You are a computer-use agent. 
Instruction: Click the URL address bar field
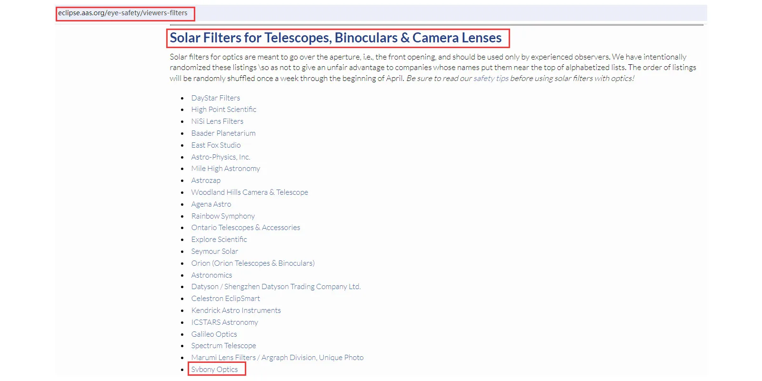[123, 13]
